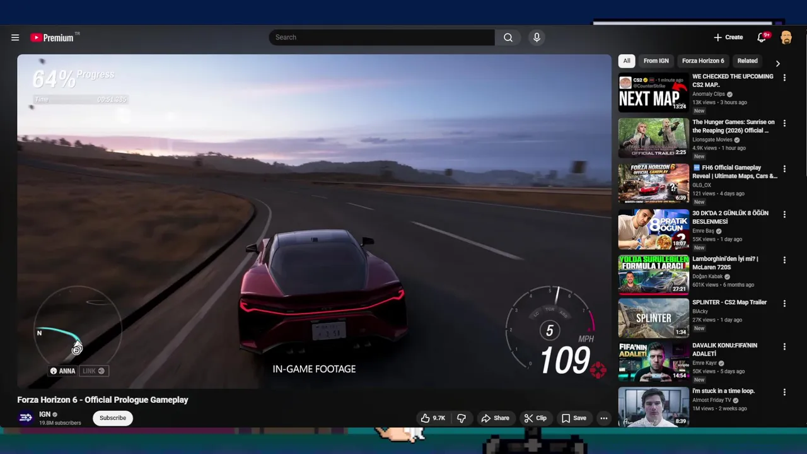Image resolution: width=807 pixels, height=454 pixels.
Task: Click the Create button
Action: pos(728,37)
